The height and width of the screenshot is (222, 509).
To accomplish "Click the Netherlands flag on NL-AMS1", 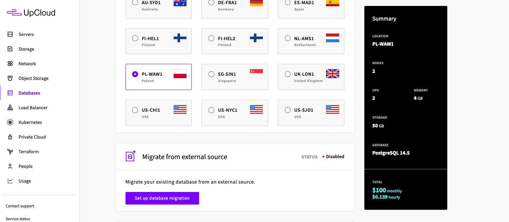I will (332, 38).
